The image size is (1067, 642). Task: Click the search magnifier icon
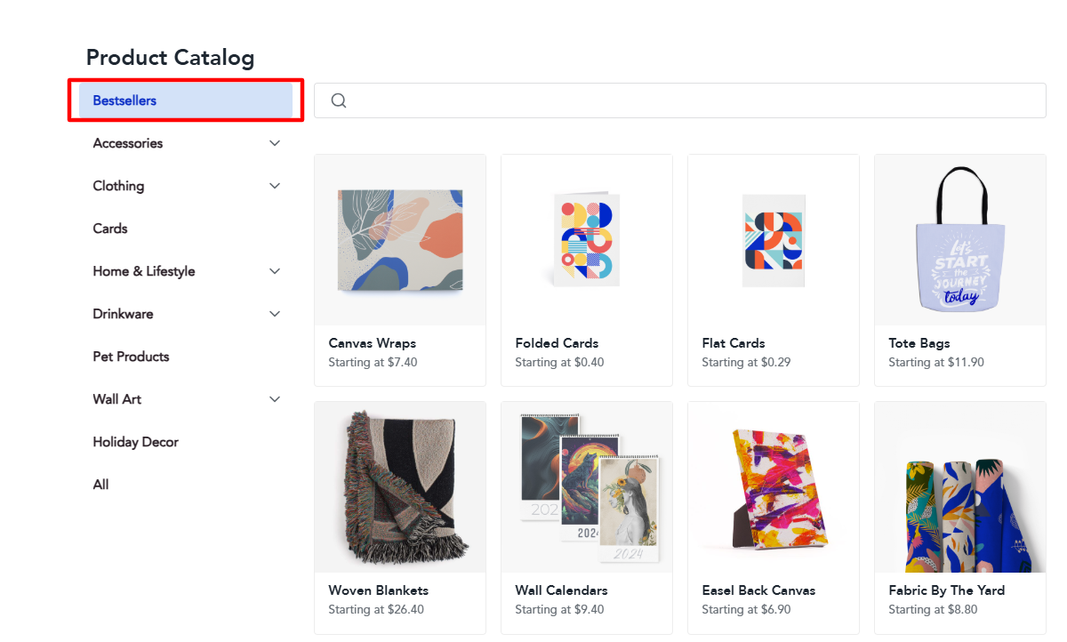339,100
